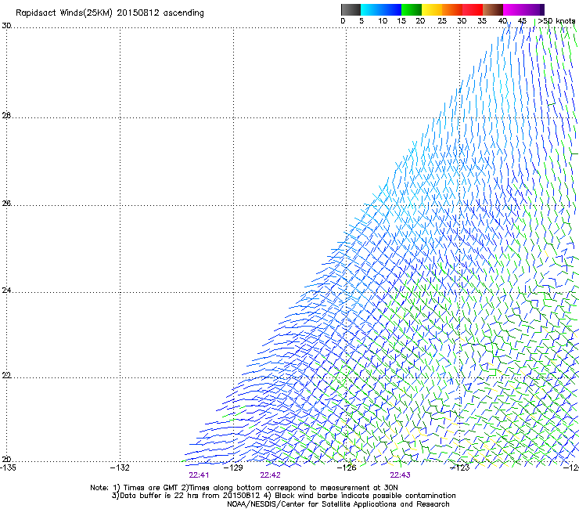
Task: Click the 24 latitude axis label
Action: pyautogui.click(x=6, y=291)
